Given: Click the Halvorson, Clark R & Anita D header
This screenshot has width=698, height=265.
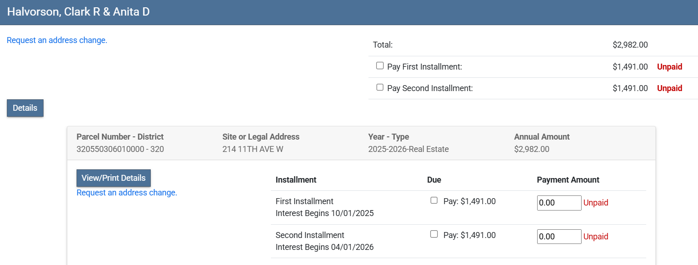Looking at the screenshot, I should point(78,12).
